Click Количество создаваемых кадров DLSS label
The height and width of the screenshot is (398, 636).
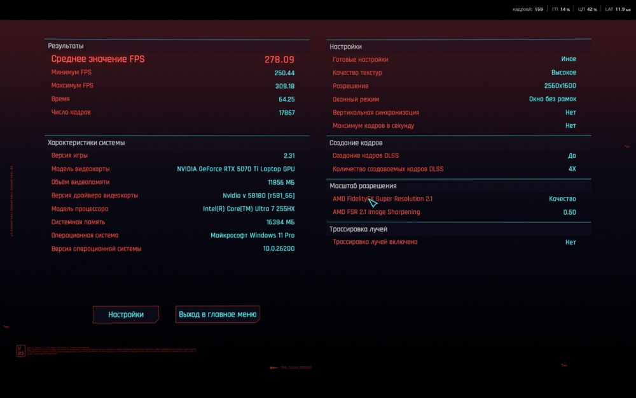coord(388,169)
